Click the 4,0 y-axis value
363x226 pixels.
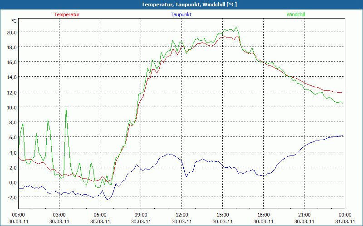(x=13, y=153)
